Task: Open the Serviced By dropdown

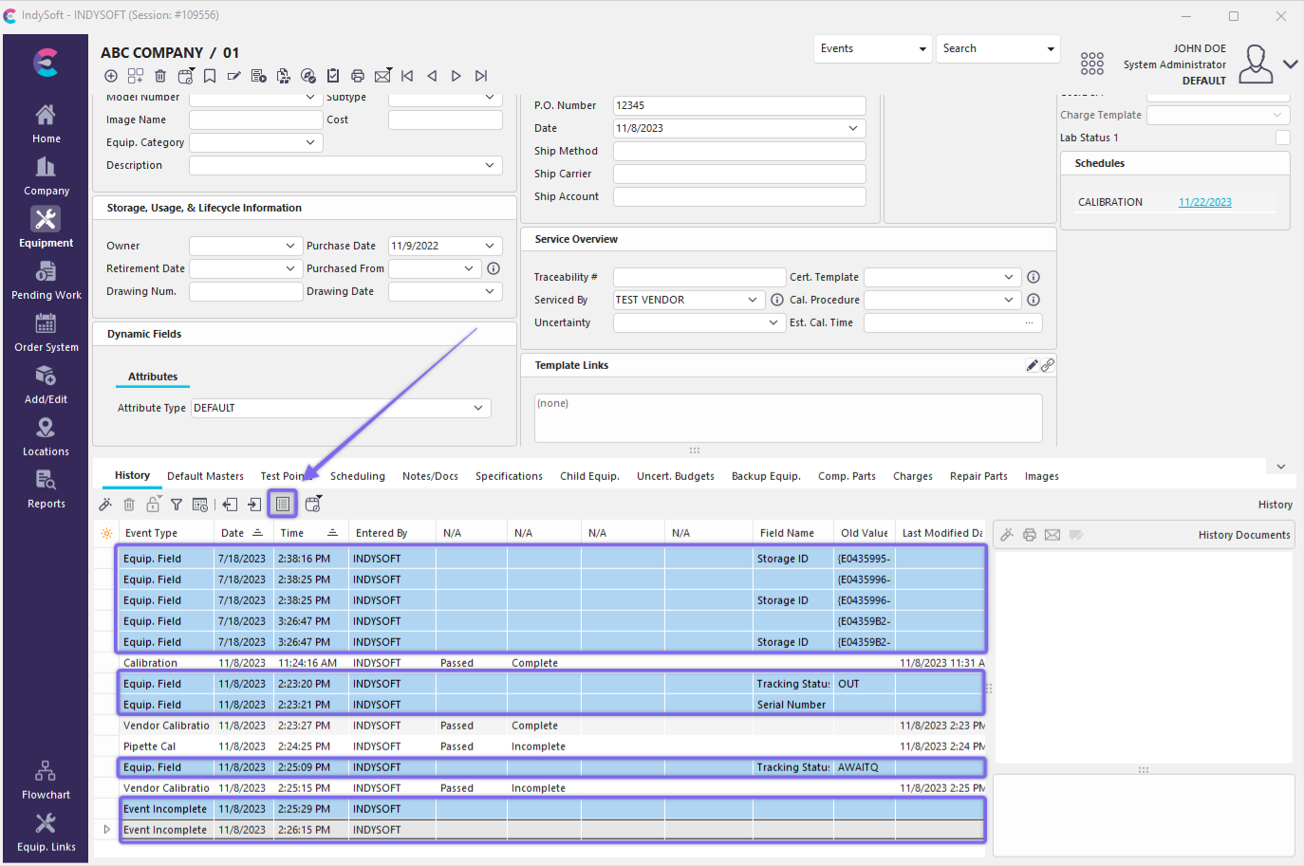Action: click(x=753, y=300)
